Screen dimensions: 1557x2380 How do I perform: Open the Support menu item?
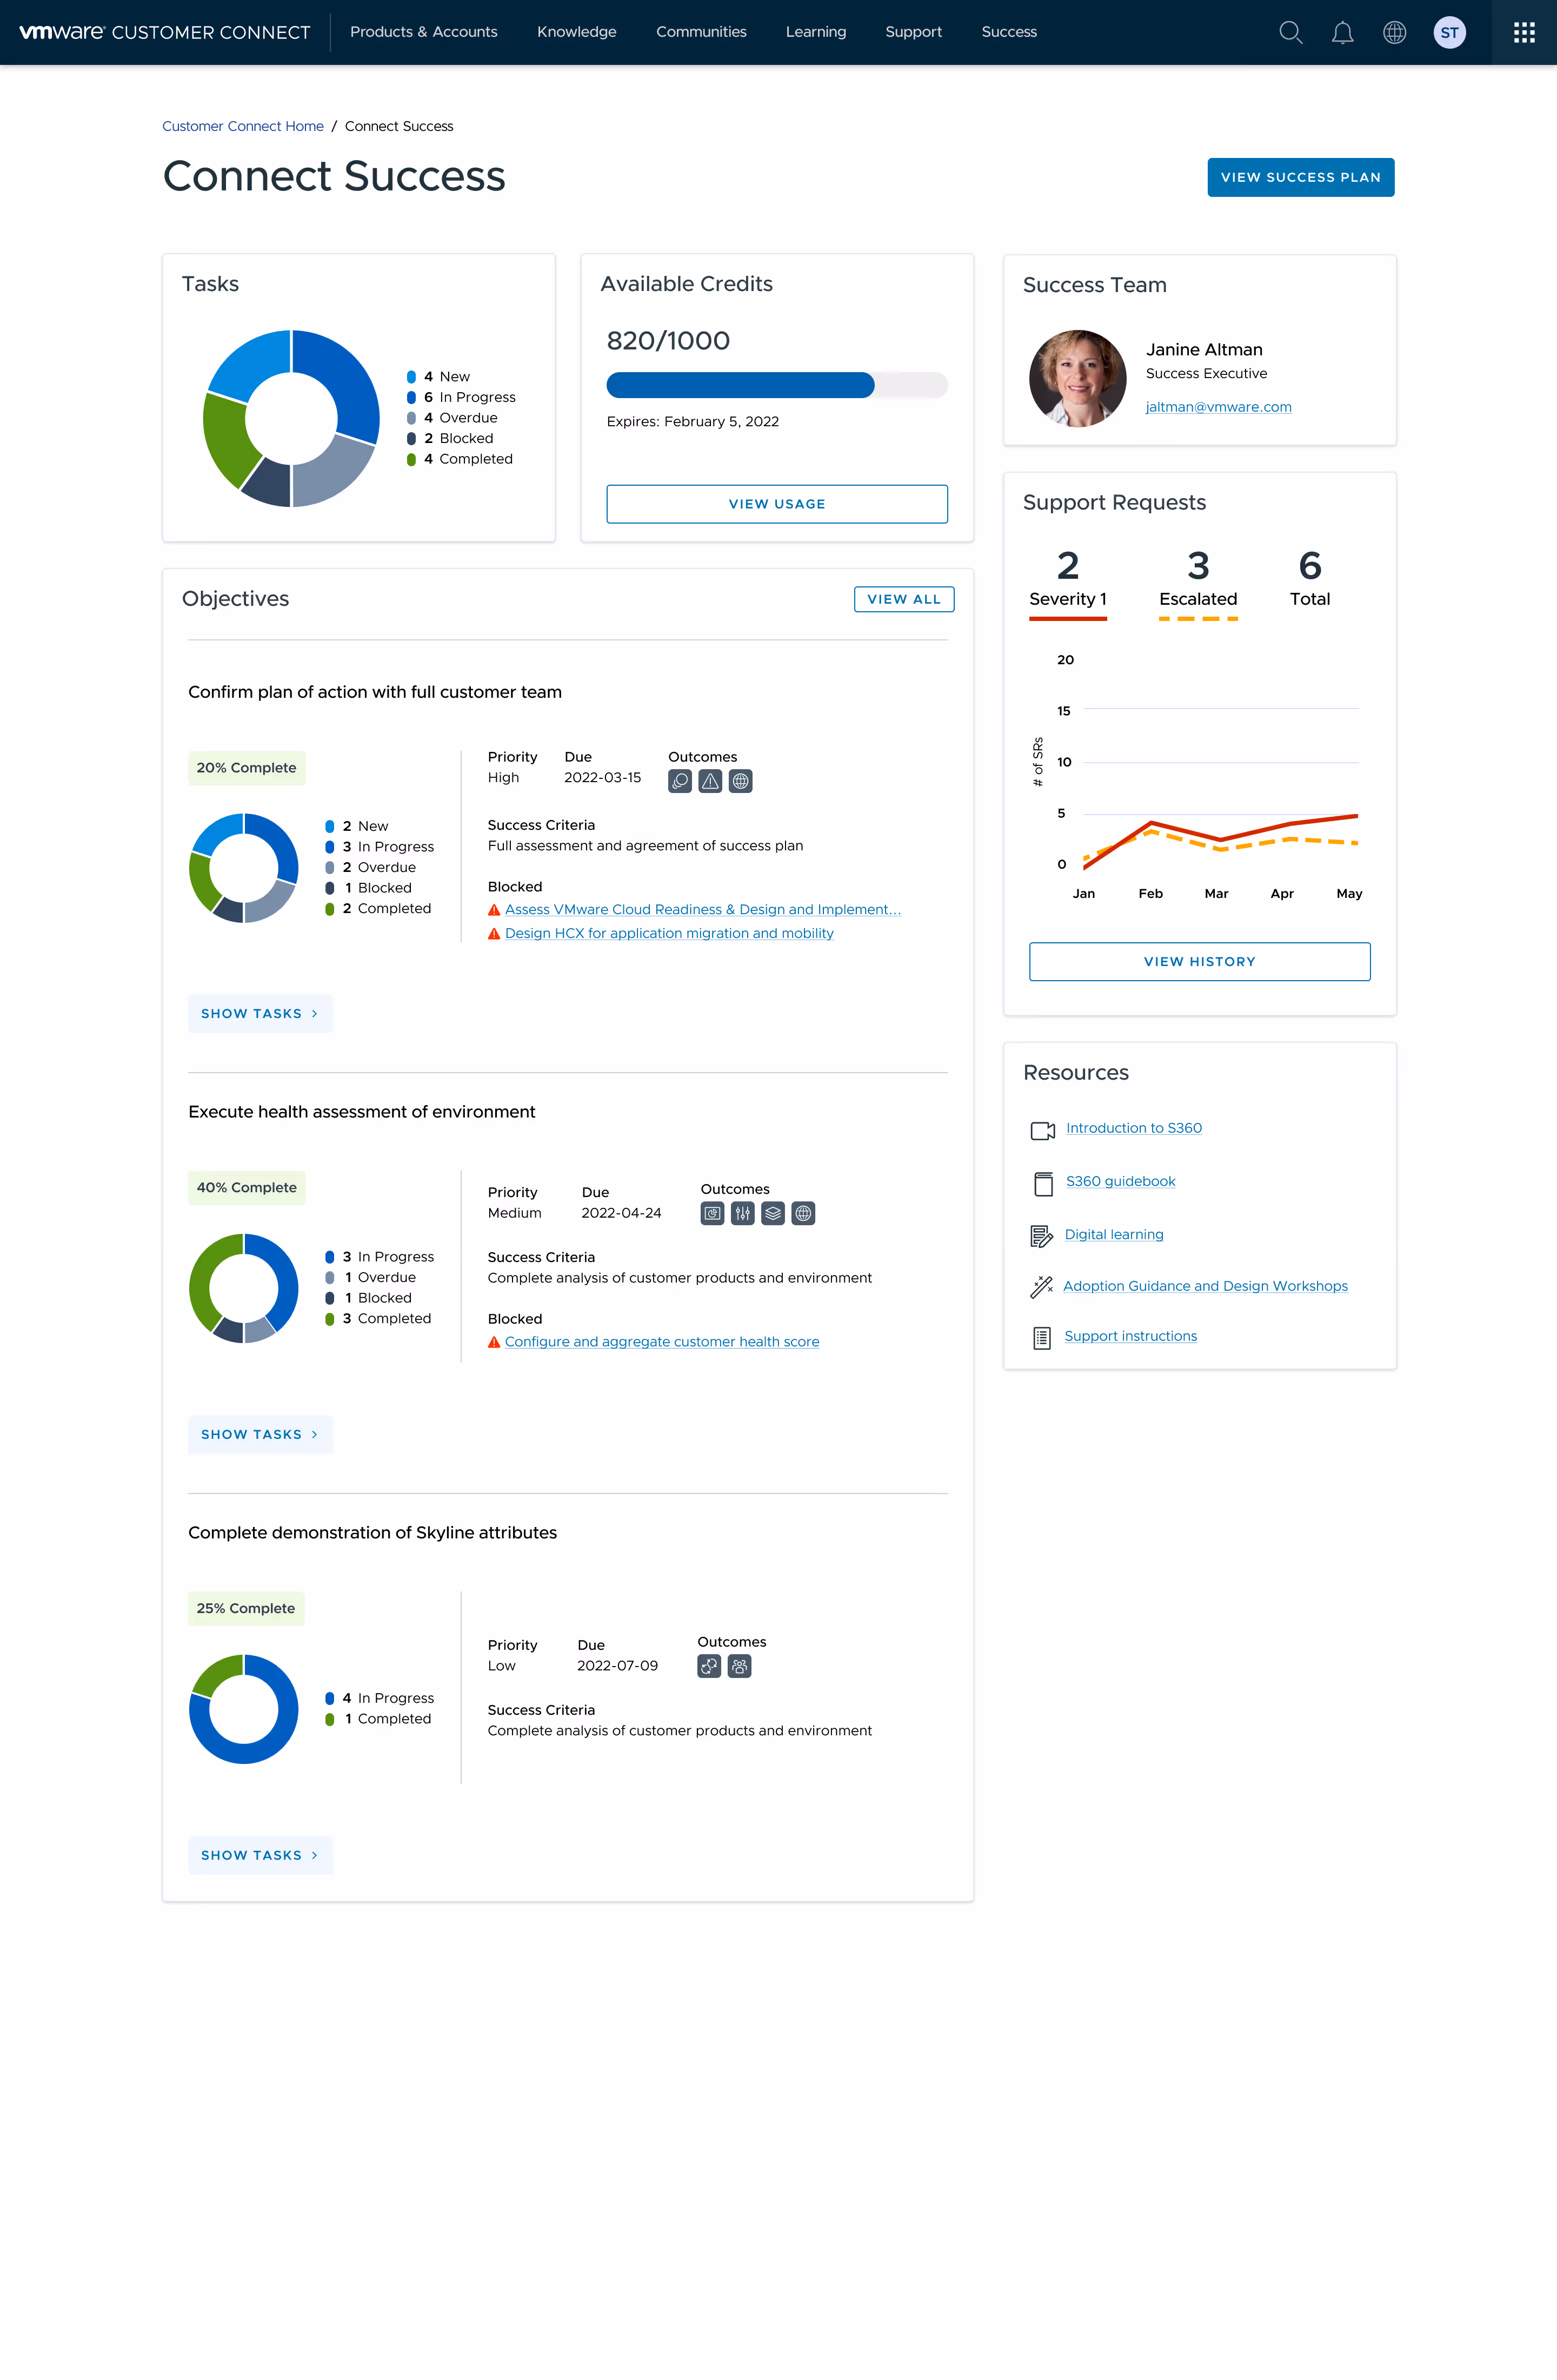(913, 32)
